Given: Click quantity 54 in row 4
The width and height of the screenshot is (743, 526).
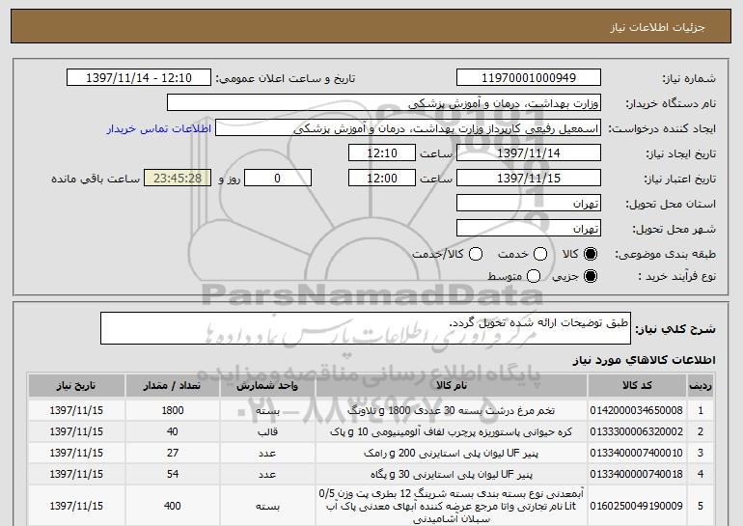Looking at the screenshot, I should point(173,474).
